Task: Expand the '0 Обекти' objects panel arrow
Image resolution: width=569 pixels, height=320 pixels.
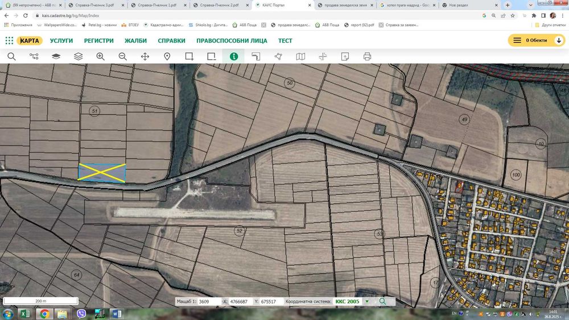Action: (x=558, y=40)
